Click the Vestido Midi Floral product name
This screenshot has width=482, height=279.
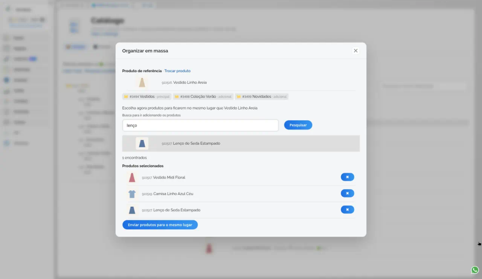click(x=169, y=177)
